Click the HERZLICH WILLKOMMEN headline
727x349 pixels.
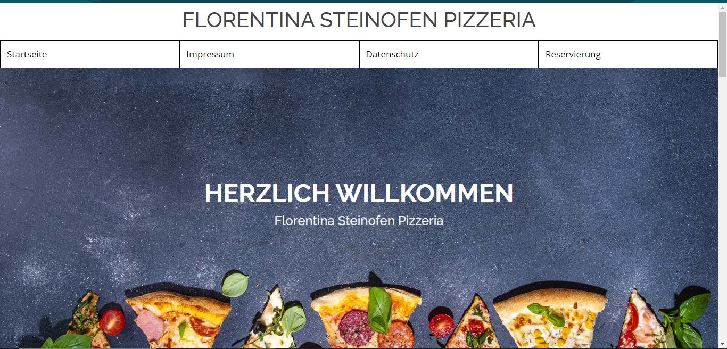tap(359, 193)
